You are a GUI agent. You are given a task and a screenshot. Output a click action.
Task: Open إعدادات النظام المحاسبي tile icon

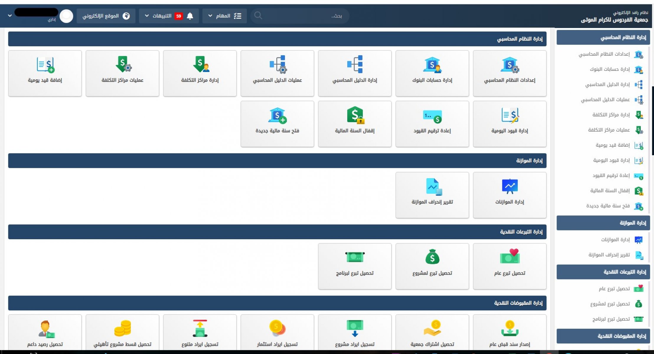click(509, 65)
